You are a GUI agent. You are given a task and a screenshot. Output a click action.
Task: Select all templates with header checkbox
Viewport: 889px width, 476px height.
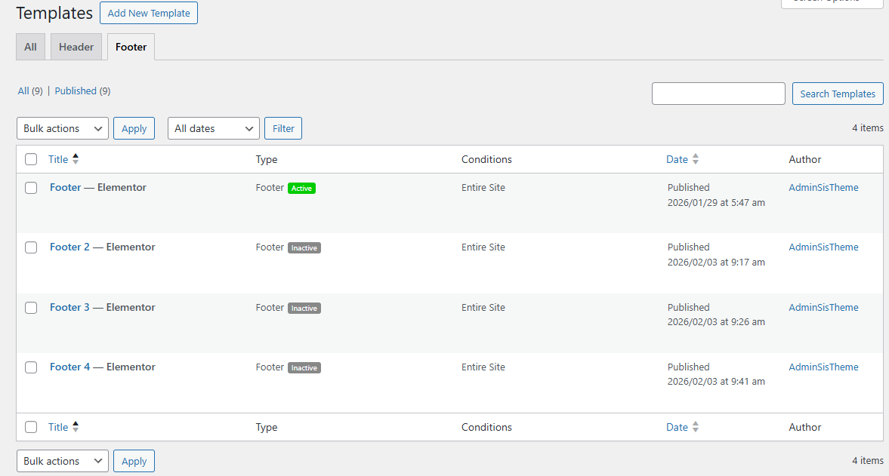tap(30, 159)
